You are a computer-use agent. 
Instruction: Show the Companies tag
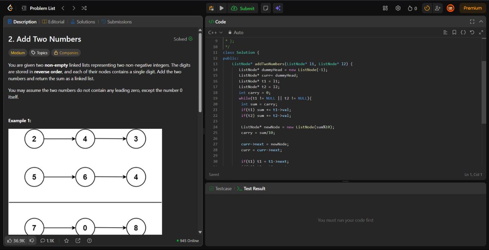[x=66, y=53]
